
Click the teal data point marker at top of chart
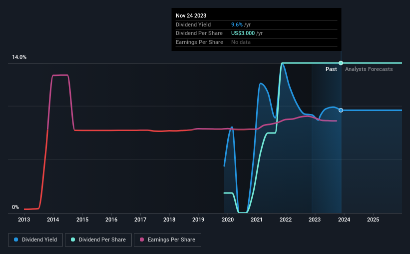(341, 63)
